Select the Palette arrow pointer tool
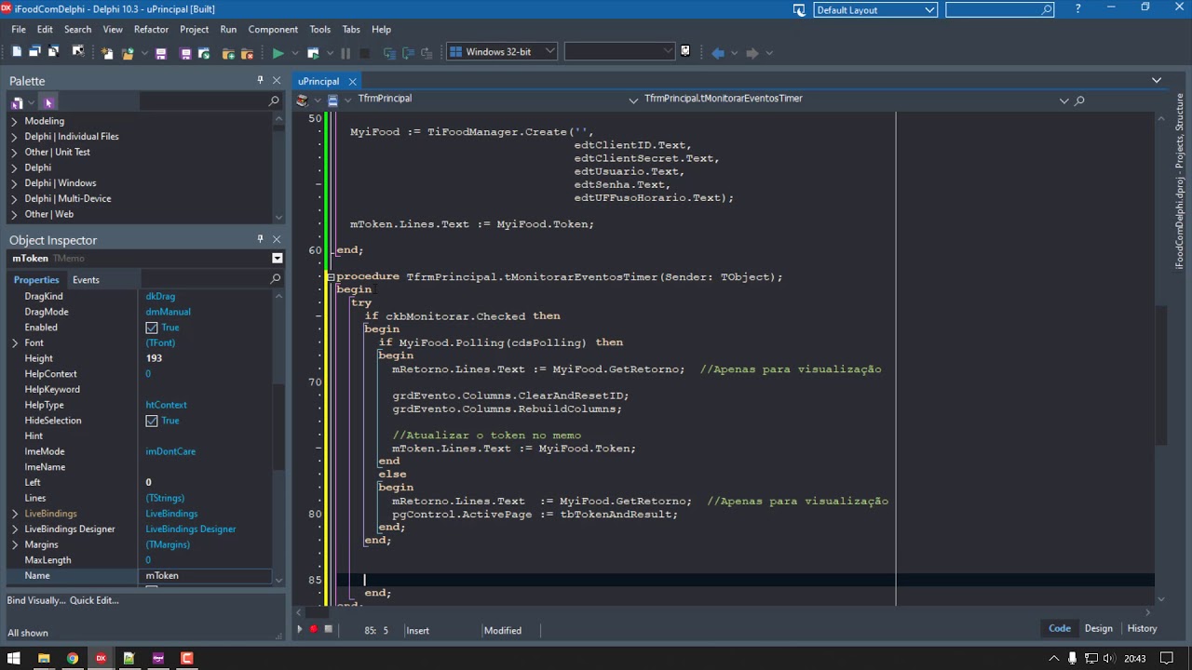Screen dimensions: 1192x670 (48, 102)
